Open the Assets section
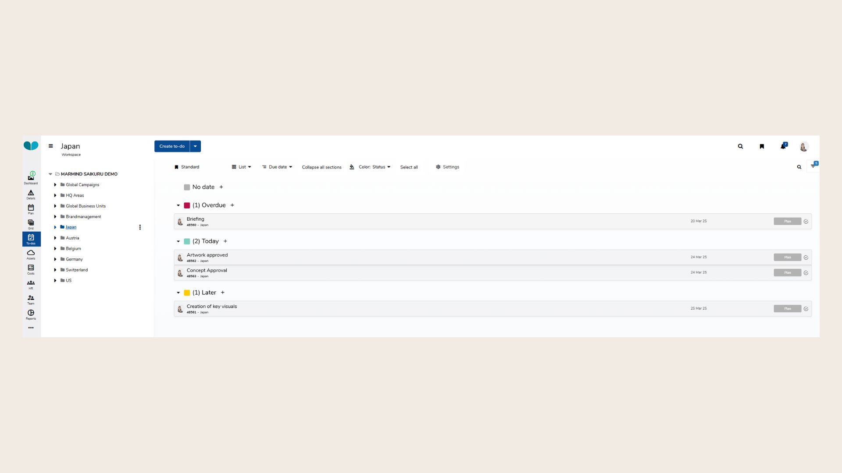Screen dimensions: 842x473 [x=31, y=254]
